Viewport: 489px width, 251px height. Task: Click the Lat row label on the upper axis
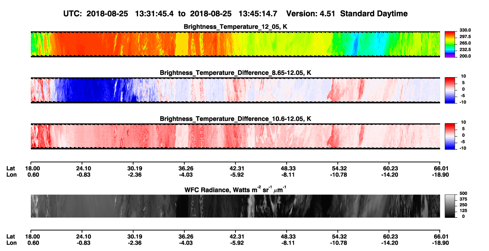[x=11, y=169]
